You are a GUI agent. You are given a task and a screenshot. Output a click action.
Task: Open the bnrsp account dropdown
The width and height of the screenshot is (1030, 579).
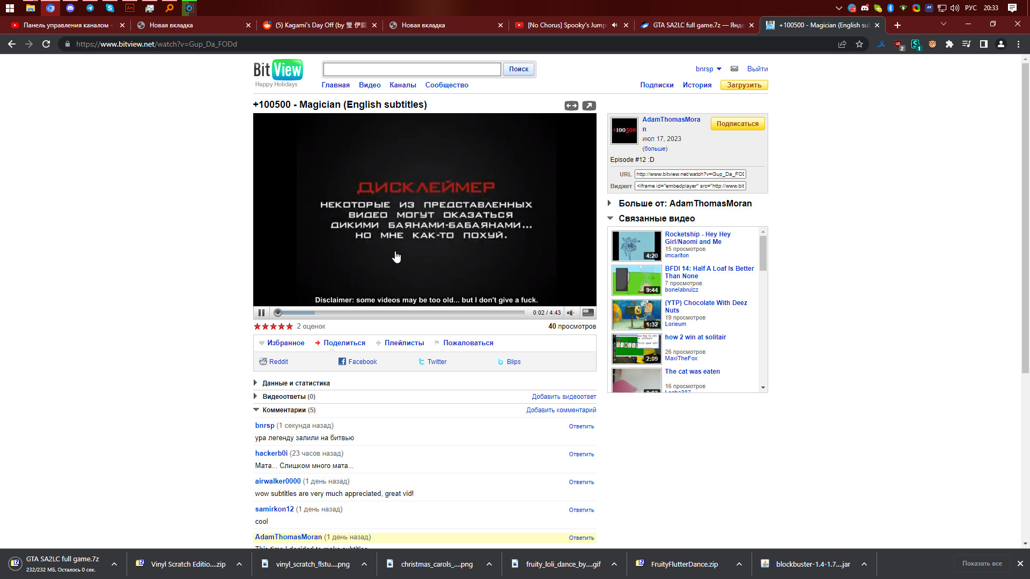coord(708,69)
